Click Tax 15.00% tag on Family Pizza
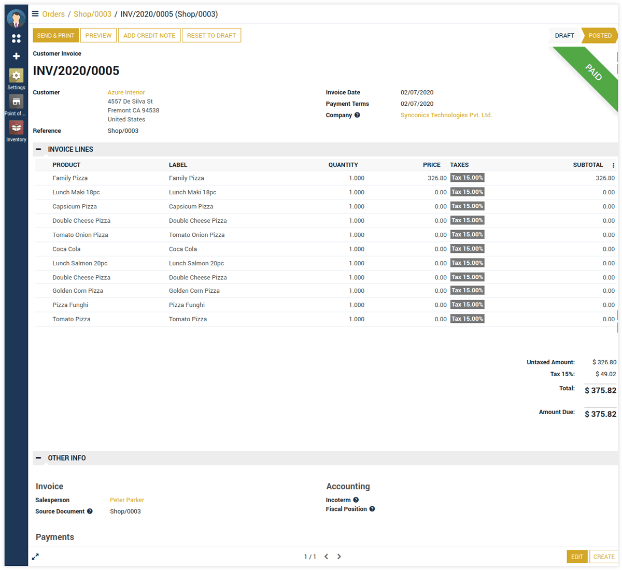This screenshot has width=622, height=570. pos(467,178)
